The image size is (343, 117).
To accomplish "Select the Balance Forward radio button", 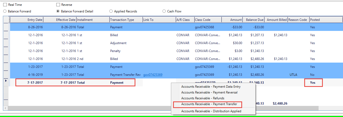I will click(5, 11).
